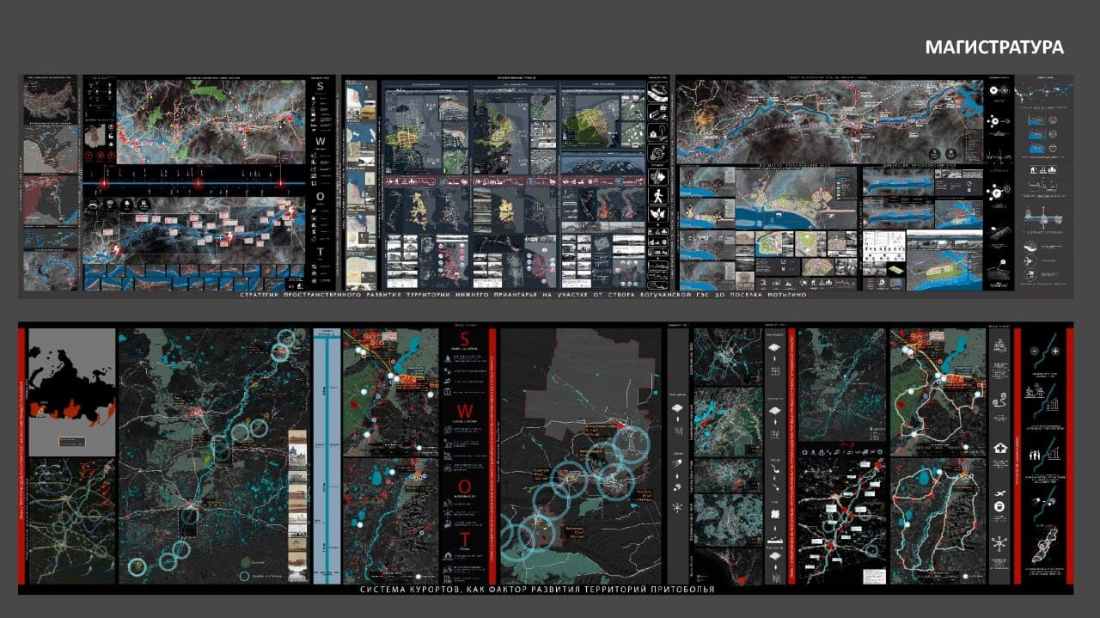Open the black Russia map thumbnail with orange regions

click(71, 392)
